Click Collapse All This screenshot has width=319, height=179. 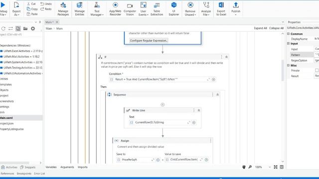(276, 28)
